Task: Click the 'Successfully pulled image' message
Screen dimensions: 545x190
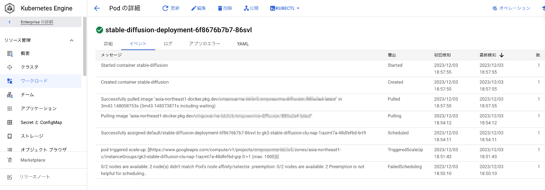Action: tap(222, 102)
